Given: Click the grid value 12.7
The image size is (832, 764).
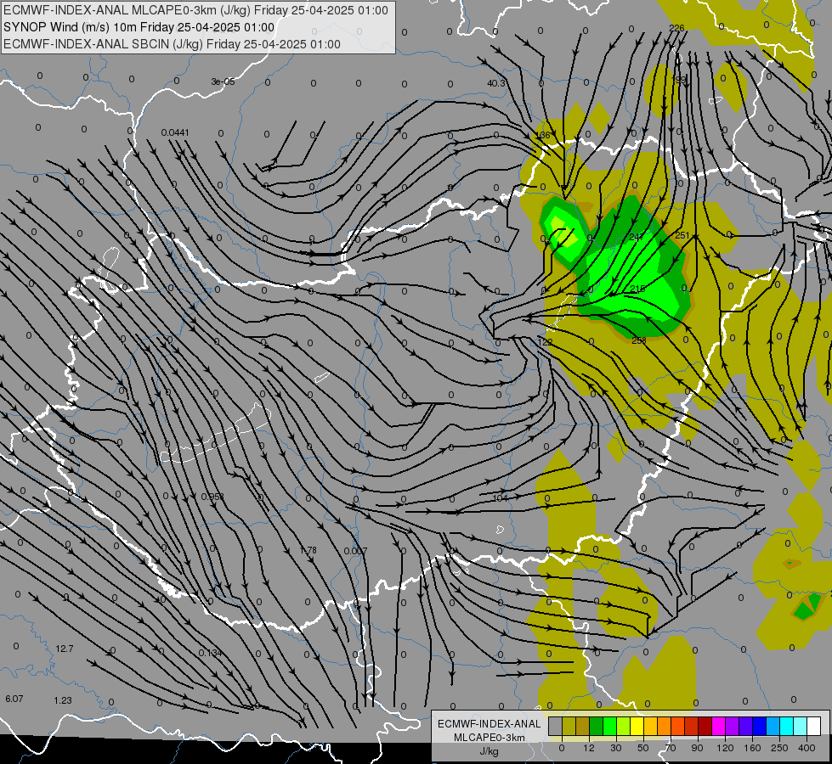Looking at the screenshot, I should (65, 649).
